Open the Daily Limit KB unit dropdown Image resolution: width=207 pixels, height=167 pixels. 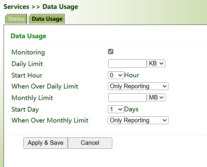tap(156, 64)
